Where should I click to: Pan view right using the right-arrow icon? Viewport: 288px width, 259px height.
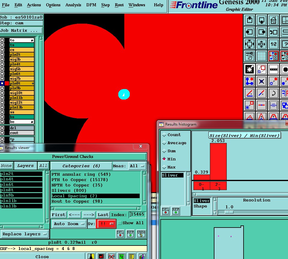262,32
